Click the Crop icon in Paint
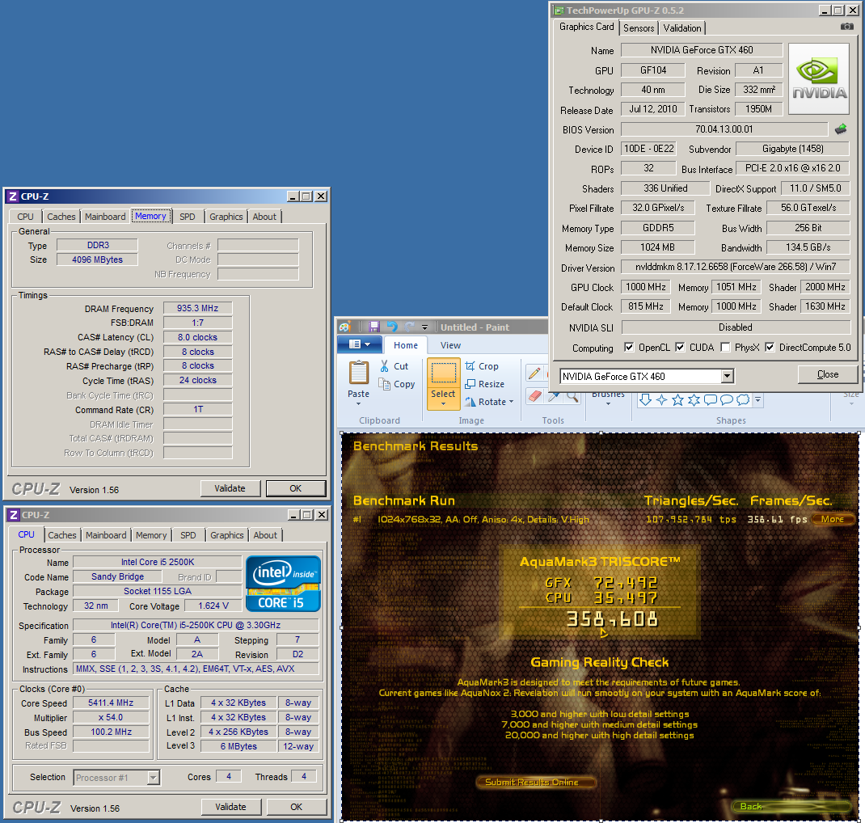Image resolution: width=865 pixels, height=823 pixels. pos(470,365)
